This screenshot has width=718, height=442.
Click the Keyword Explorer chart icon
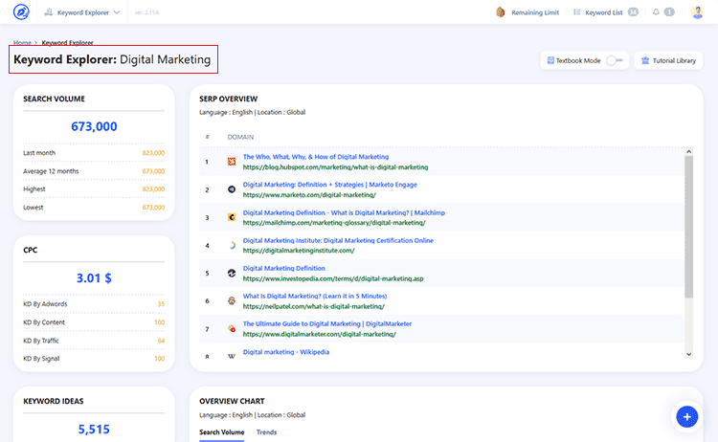tap(48, 12)
